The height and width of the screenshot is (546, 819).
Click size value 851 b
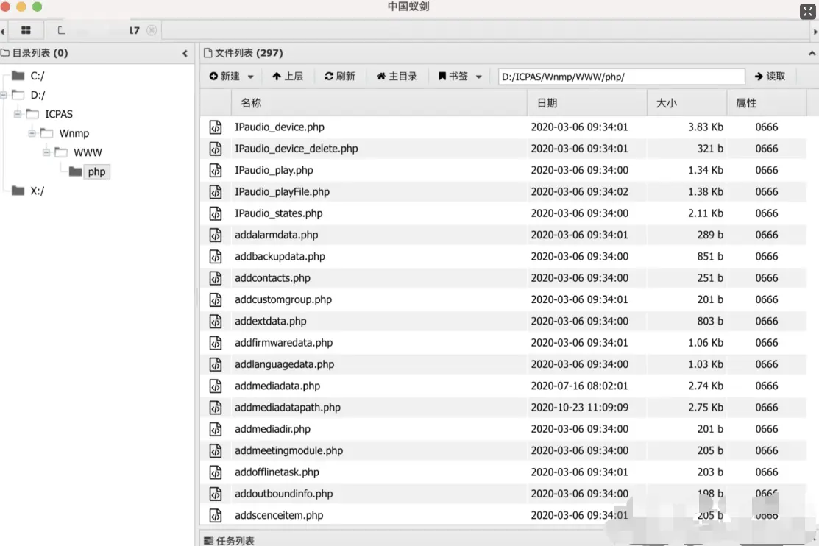(710, 257)
